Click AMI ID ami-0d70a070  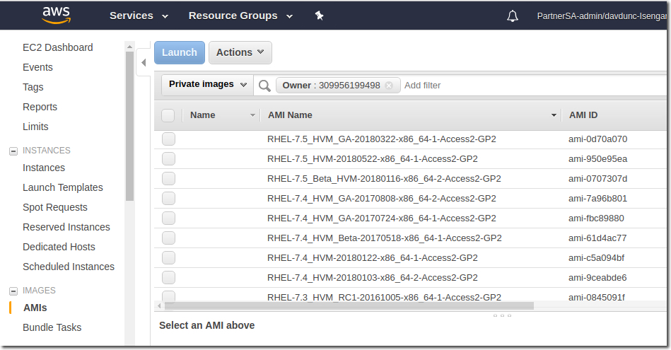tap(598, 139)
